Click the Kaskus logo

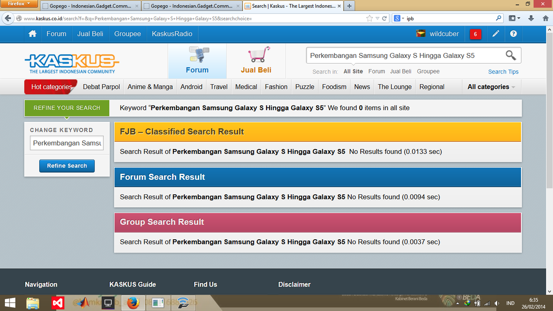coord(72,63)
